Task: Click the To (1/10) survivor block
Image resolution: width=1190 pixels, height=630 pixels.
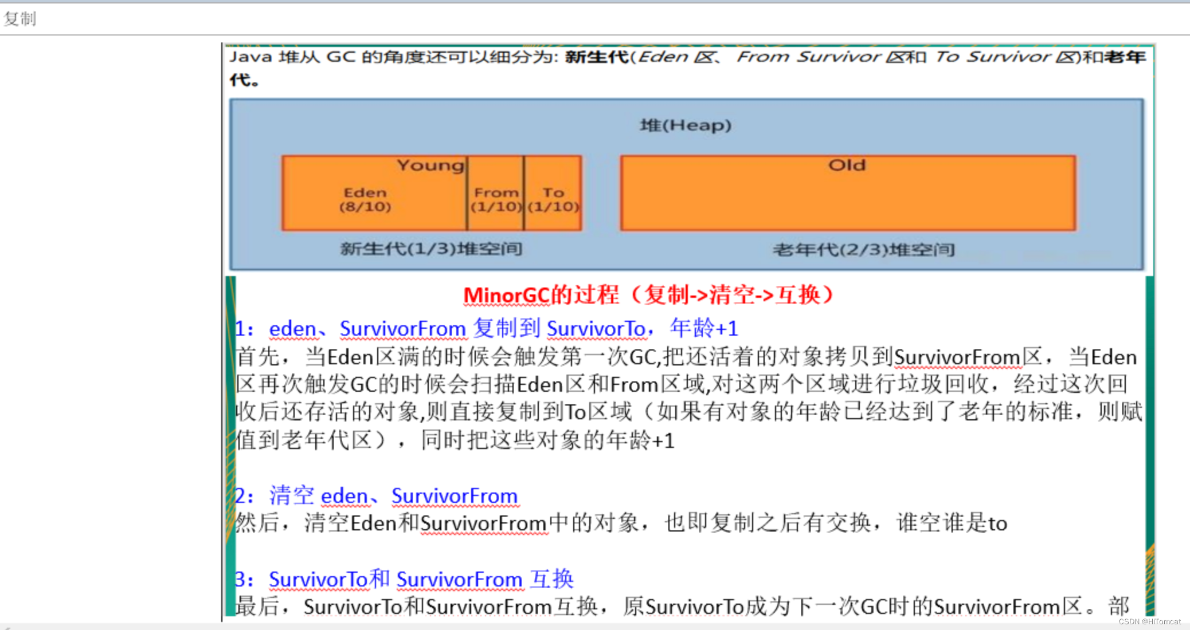Action: pos(553,199)
